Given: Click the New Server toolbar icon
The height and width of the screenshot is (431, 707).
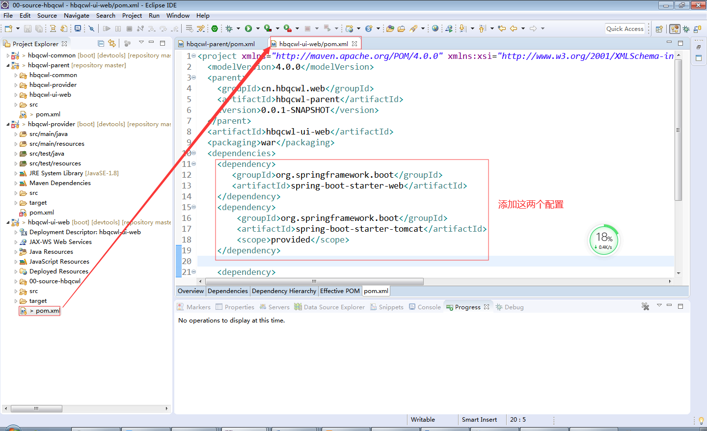Looking at the screenshot, I should point(349,28).
